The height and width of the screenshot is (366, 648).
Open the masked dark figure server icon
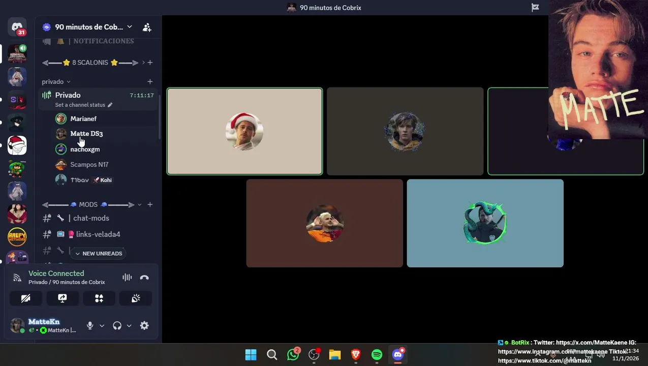pyautogui.click(x=17, y=122)
